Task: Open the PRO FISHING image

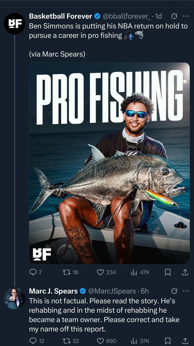Action: point(109,163)
